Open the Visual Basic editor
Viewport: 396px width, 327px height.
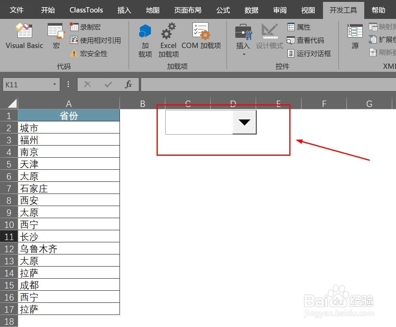pos(24,36)
